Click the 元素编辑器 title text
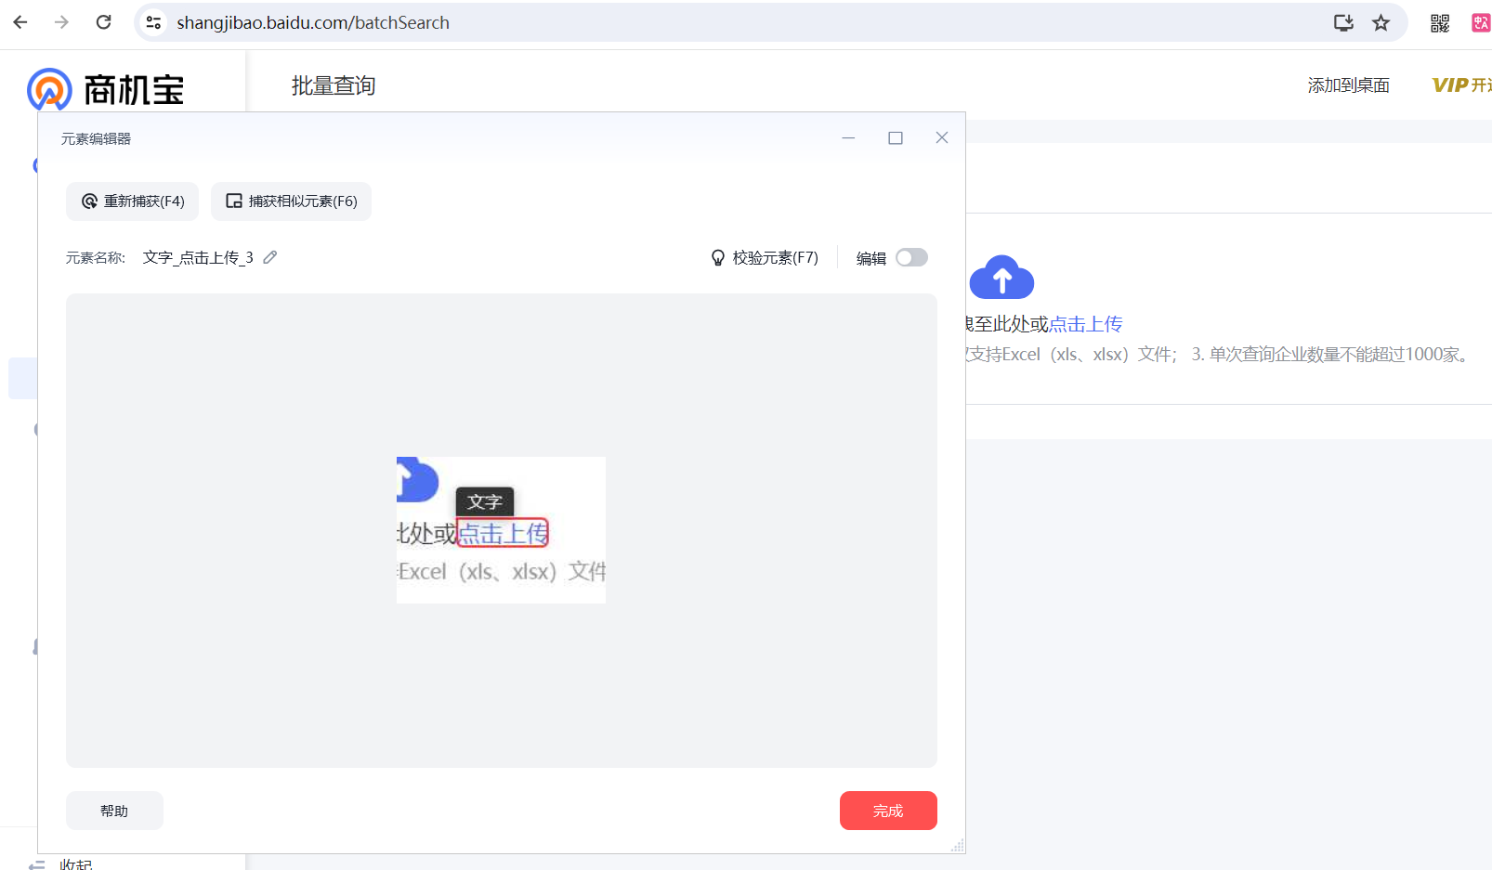This screenshot has width=1492, height=870. 96,138
